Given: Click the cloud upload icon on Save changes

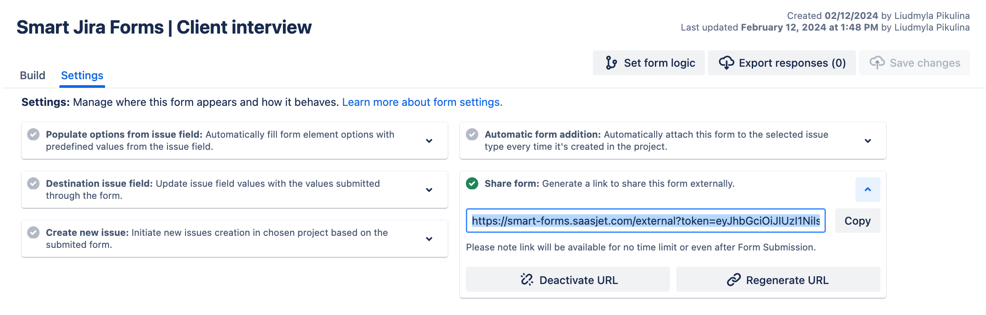Looking at the screenshot, I should point(877,63).
